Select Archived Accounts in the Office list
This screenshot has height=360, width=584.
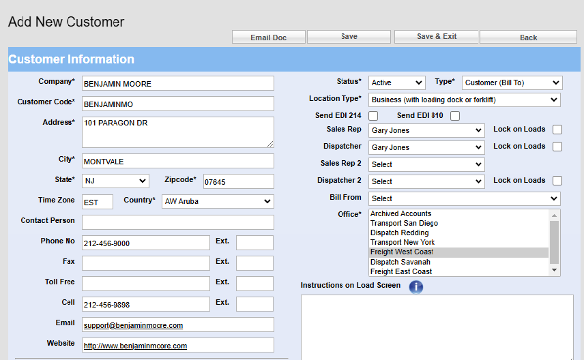[459, 213]
